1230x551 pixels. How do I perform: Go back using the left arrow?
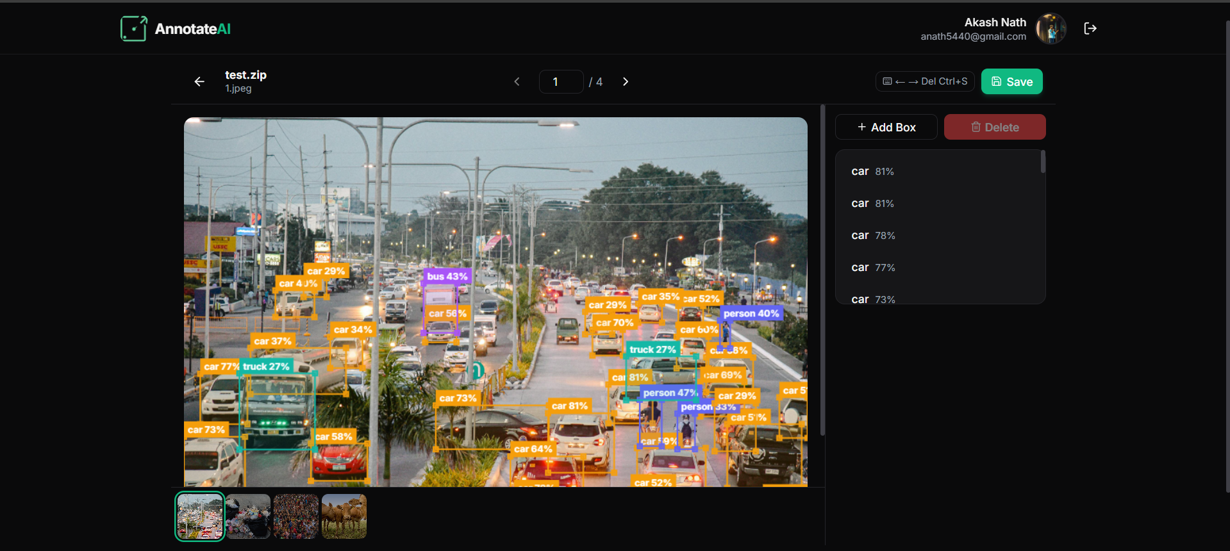pyautogui.click(x=199, y=81)
